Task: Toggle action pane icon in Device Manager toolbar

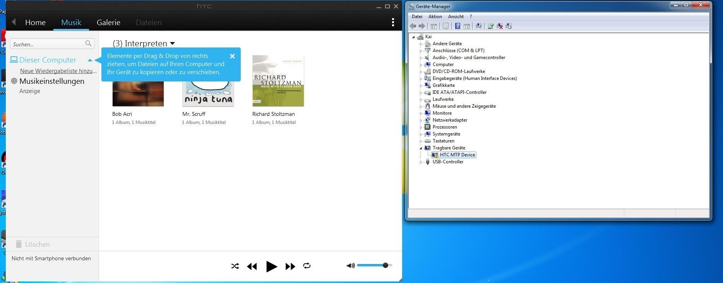Action: pos(467,26)
